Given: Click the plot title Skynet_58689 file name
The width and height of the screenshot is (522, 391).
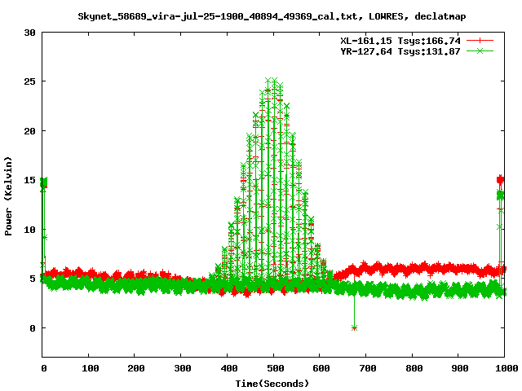Looking at the screenshot, I should [x=218, y=16].
